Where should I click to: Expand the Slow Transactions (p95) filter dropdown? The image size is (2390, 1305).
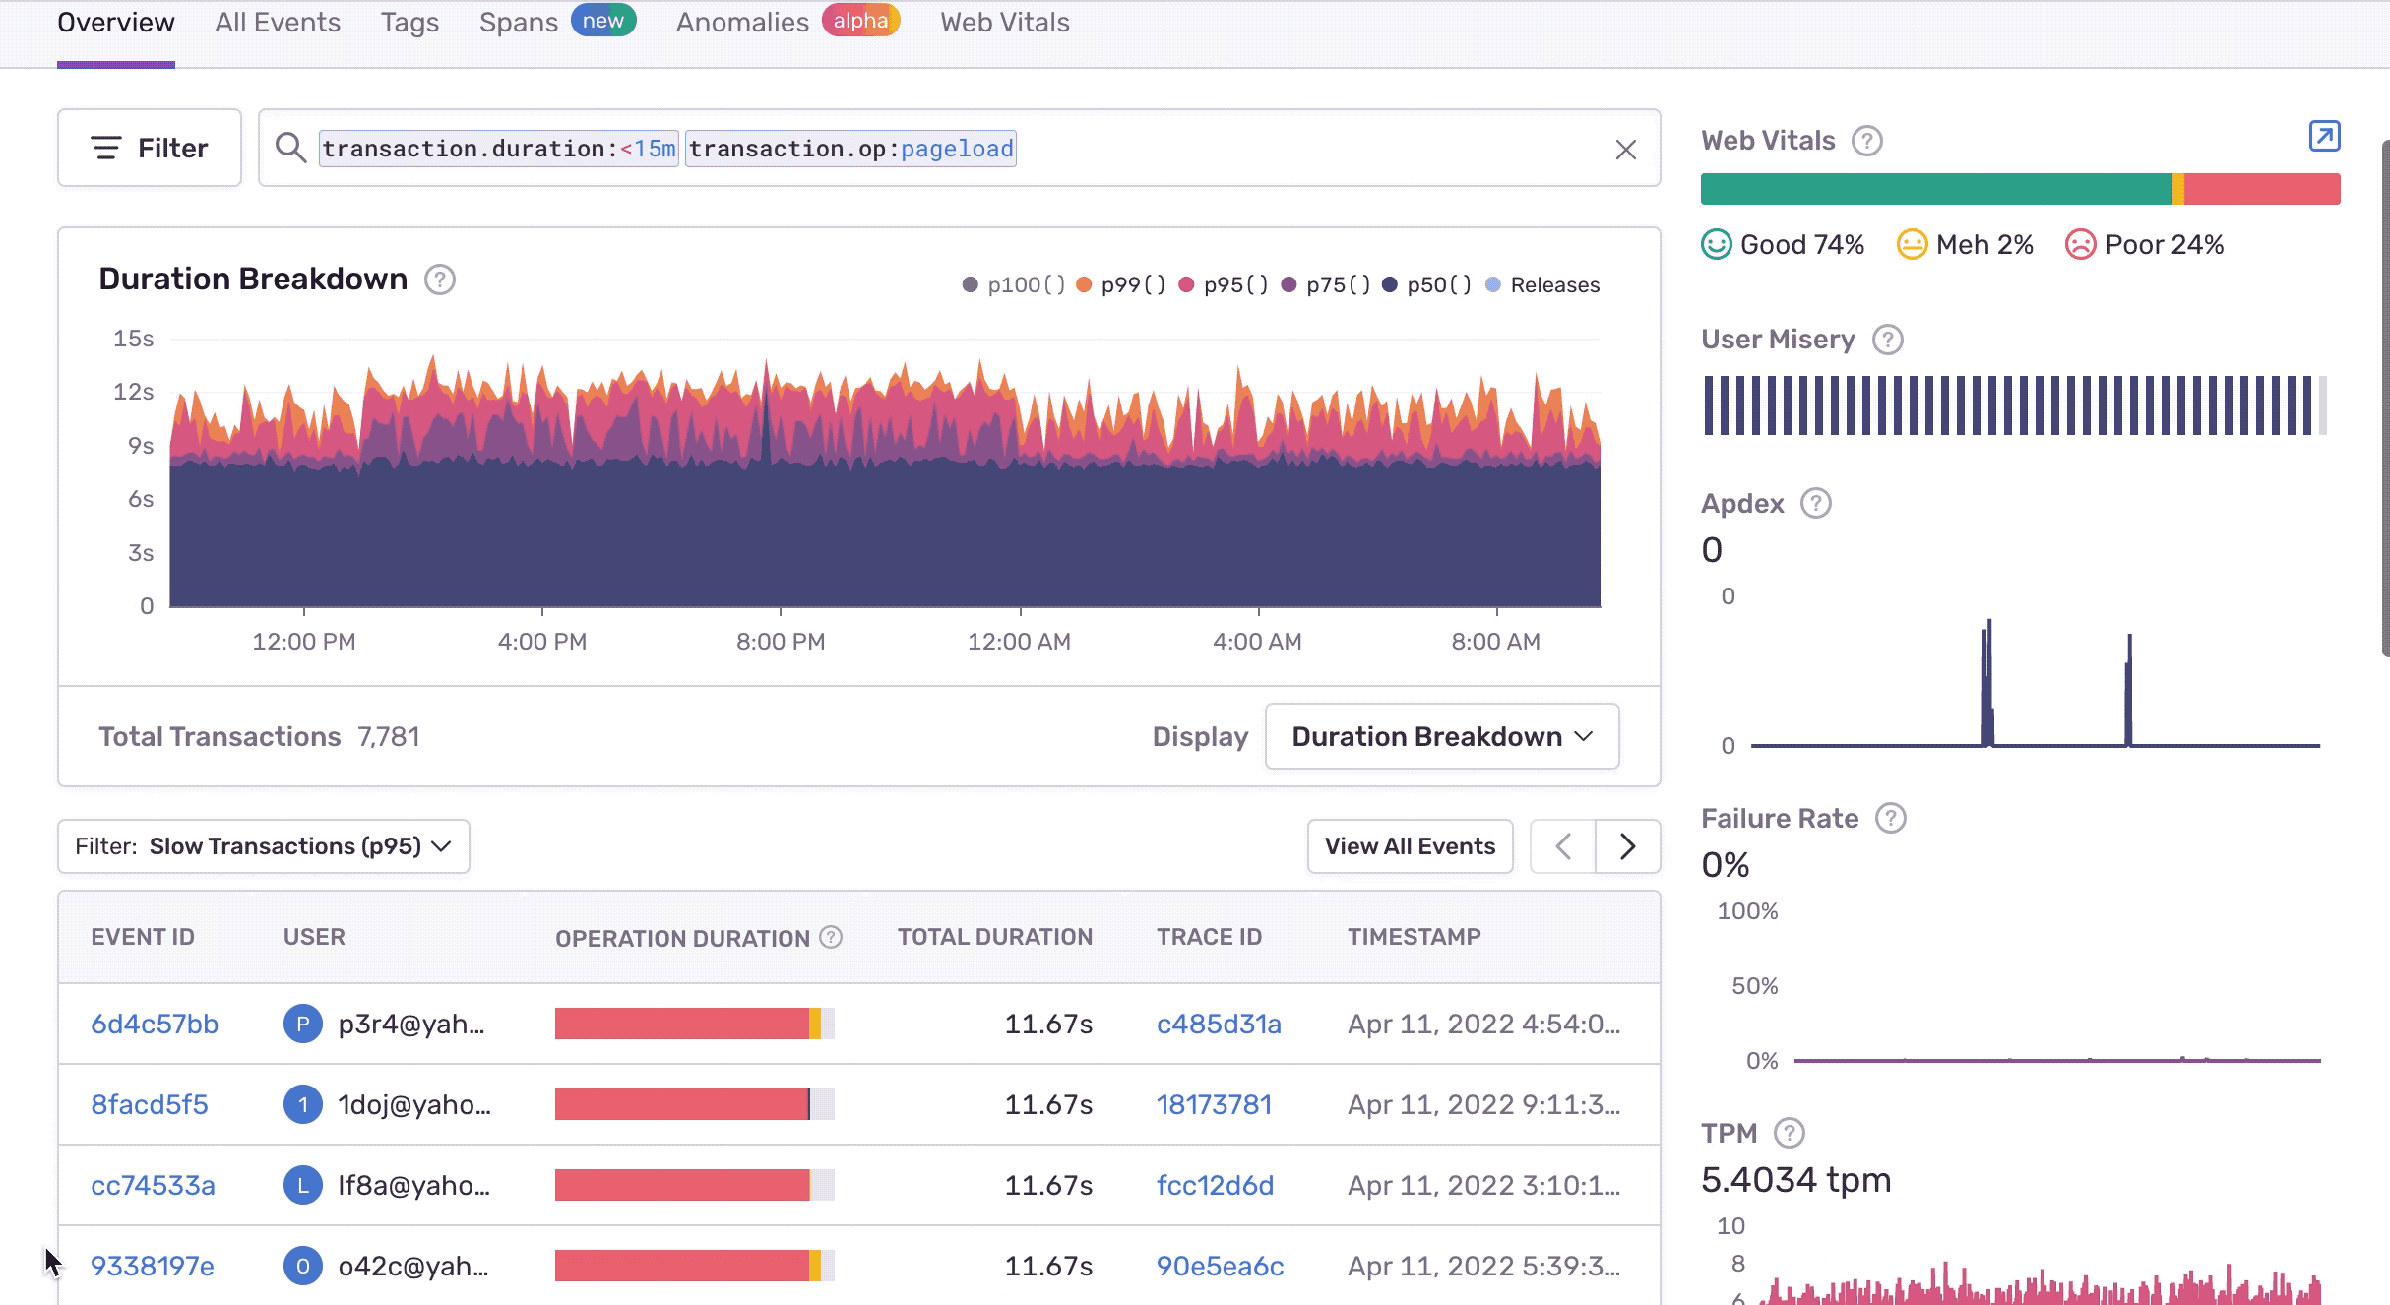pyautogui.click(x=264, y=846)
